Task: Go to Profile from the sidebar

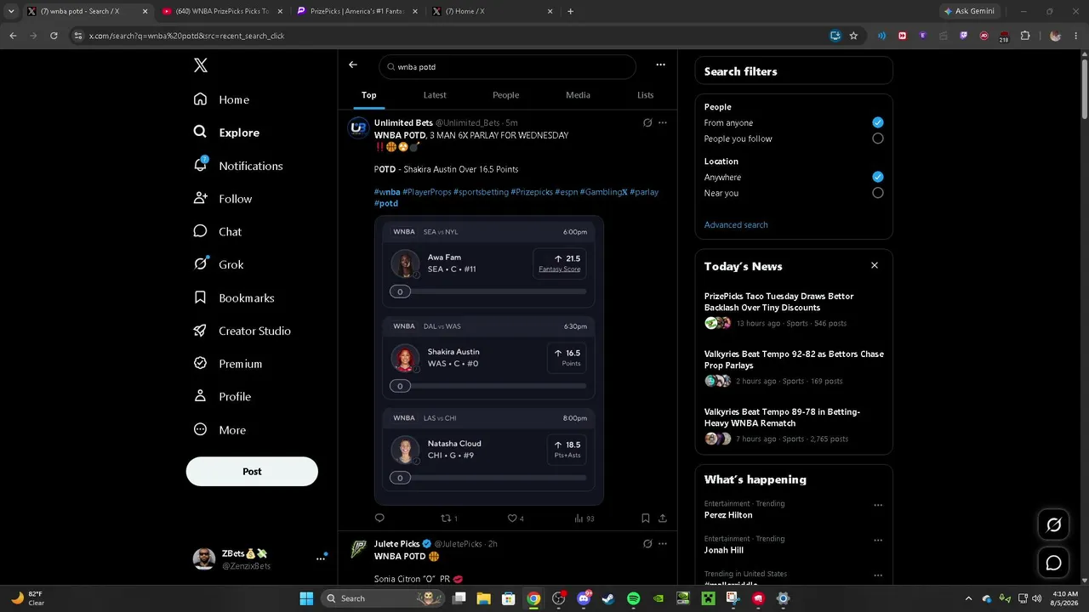Action: [x=222, y=397]
